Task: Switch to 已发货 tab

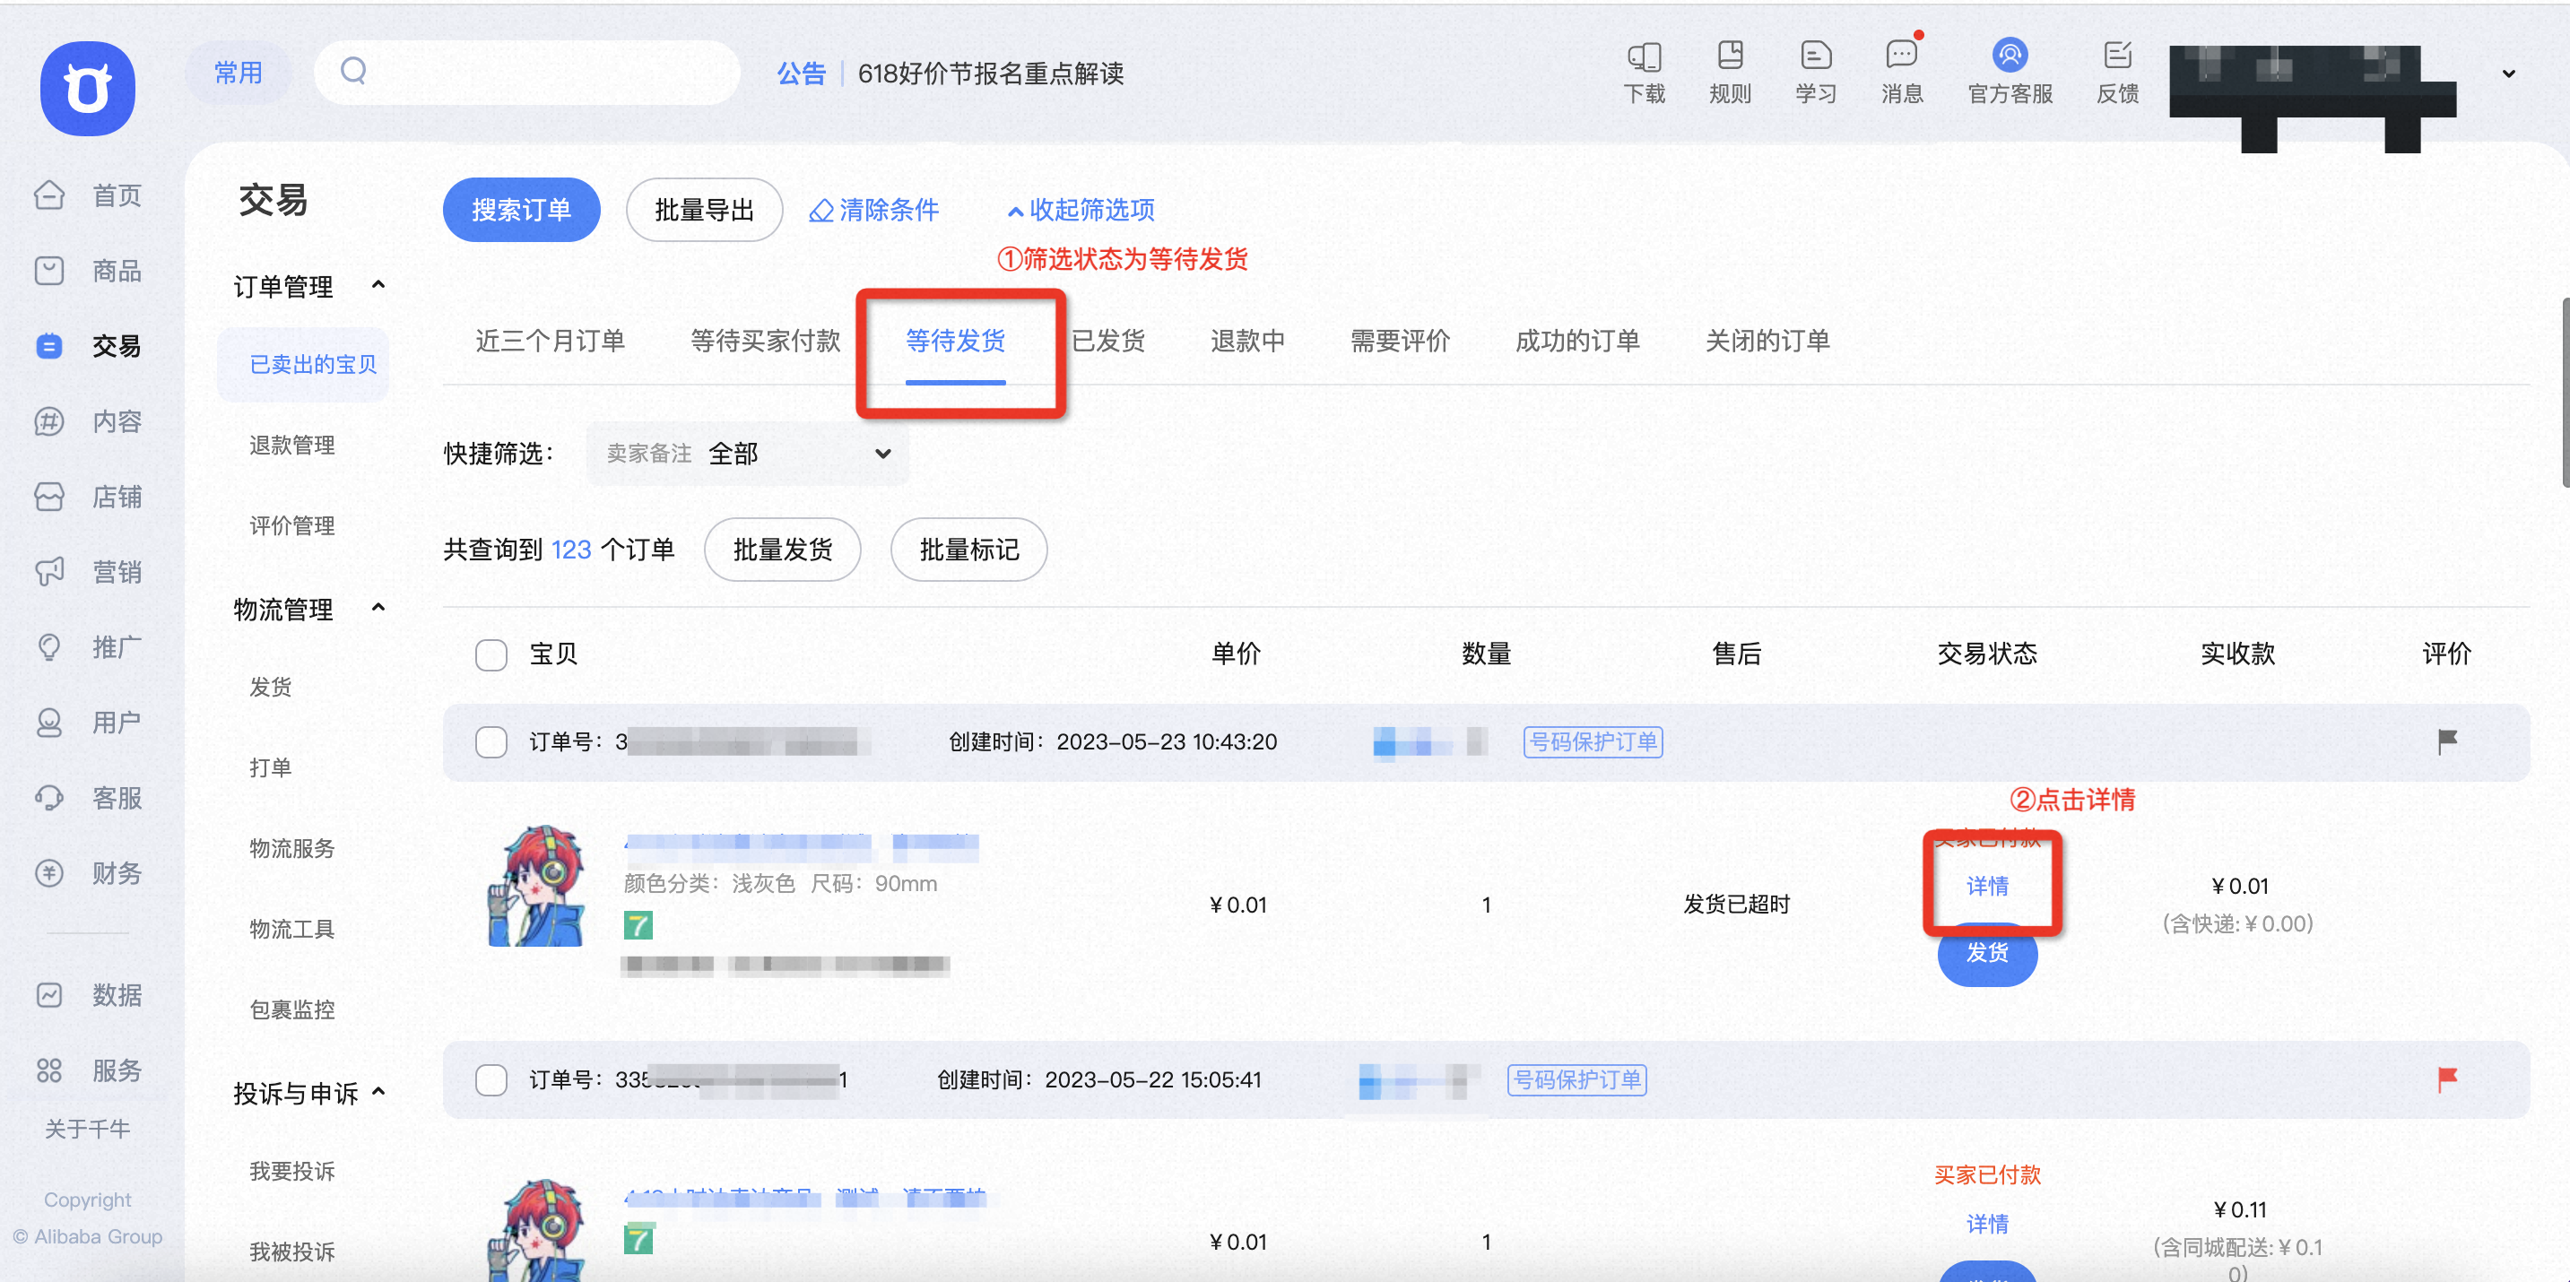Action: 1108,340
